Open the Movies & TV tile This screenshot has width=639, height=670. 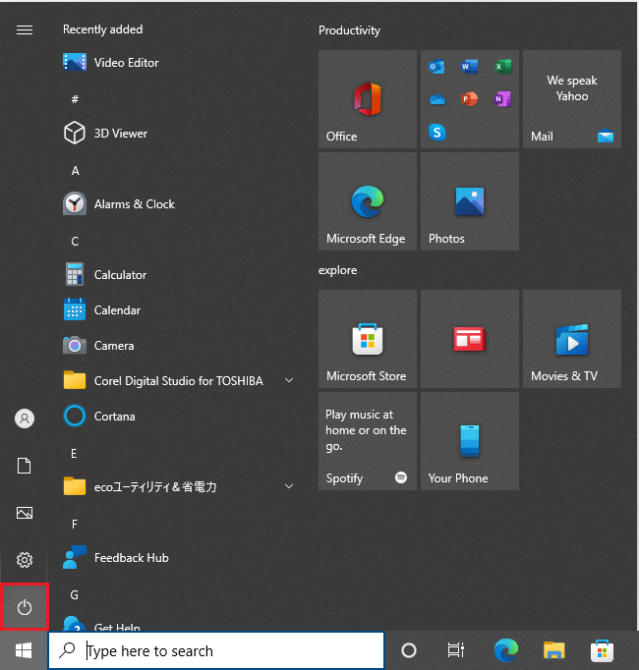[572, 339]
